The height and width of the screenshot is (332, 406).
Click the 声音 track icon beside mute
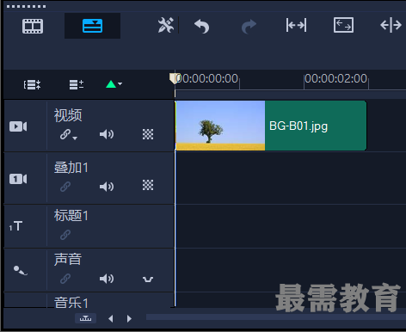(x=148, y=280)
